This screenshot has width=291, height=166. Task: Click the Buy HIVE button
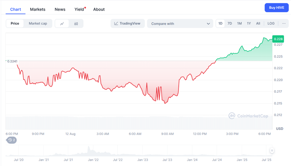[277, 8]
